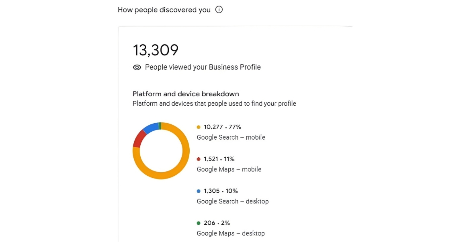This screenshot has width=467, height=242.
Task: Click the "Google Maps – mobile" legend label
Action: (x=229, y=169)
